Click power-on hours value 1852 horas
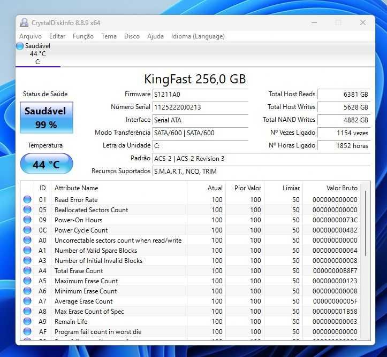Viewport: 387px width, 357px height. point(344,145)
